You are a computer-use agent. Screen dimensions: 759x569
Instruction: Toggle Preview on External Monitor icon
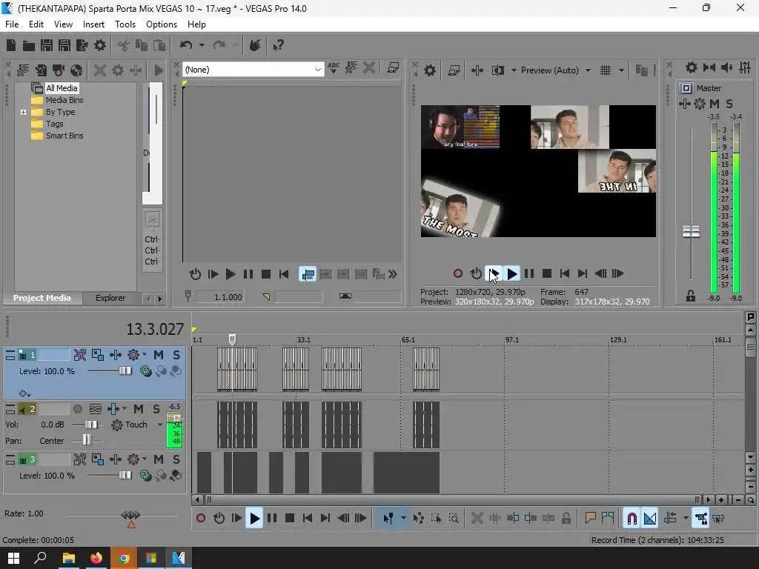click(x=454, y=70)
